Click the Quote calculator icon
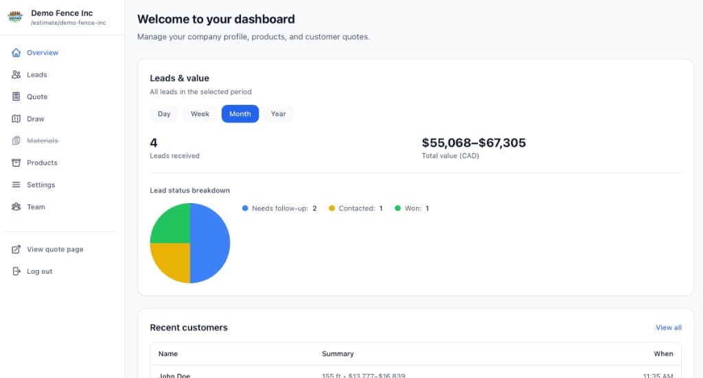703x378 pixels. tap(16, 96)
